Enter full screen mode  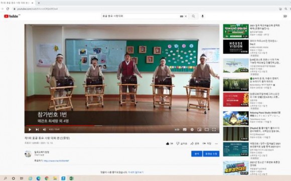pos(214,129)
